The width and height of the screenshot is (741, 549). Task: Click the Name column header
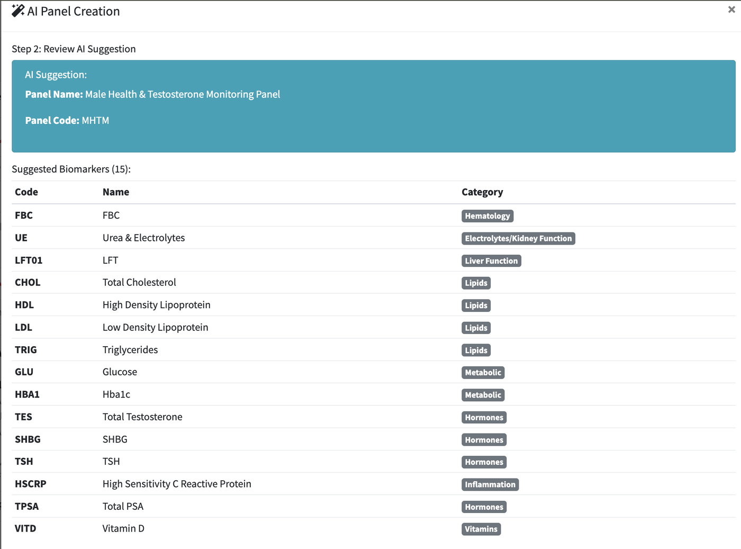(116, 192)
